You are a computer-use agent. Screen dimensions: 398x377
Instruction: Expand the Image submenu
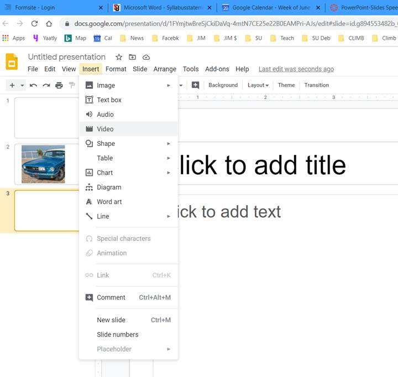point(128,85)
